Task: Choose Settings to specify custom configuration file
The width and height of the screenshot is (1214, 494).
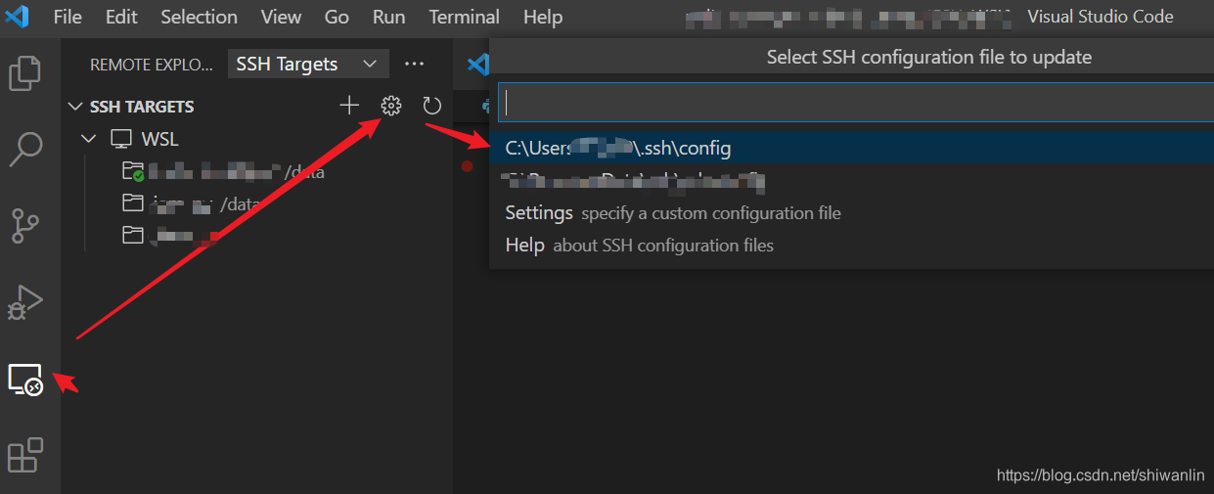Action: pos(851,212)
